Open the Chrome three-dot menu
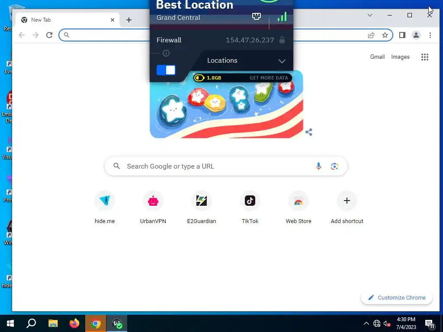 [430, 35]
